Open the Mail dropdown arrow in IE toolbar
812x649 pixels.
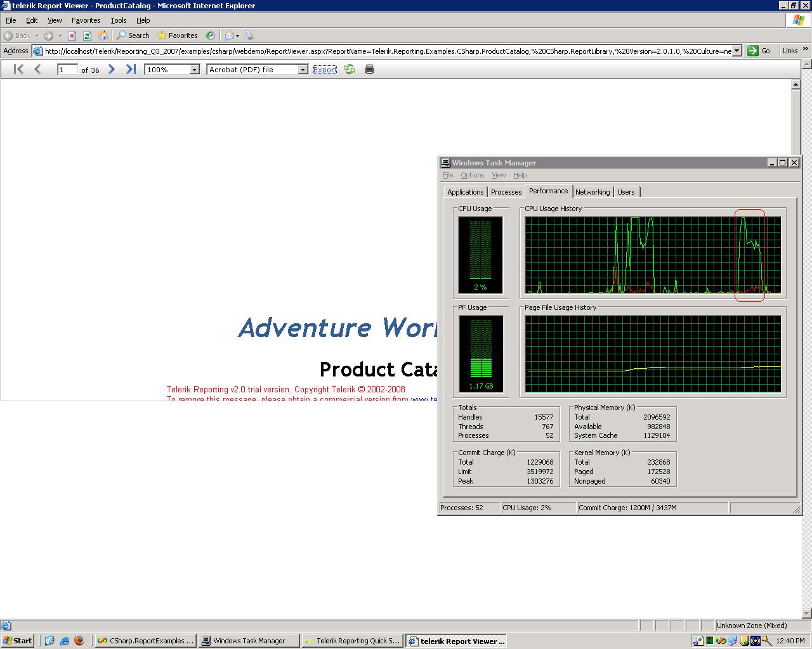coord(237,35)
